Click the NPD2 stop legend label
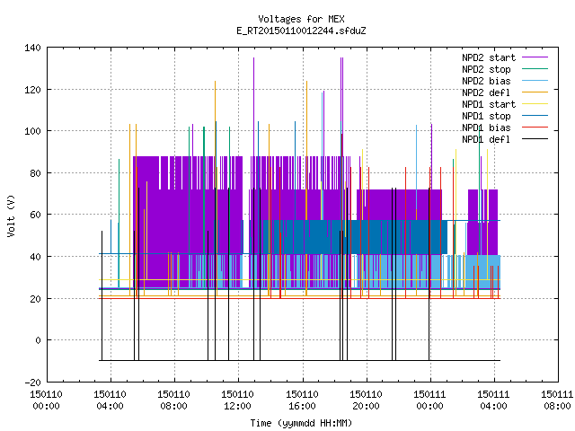 pyautogui.click(x=486, y=69)
